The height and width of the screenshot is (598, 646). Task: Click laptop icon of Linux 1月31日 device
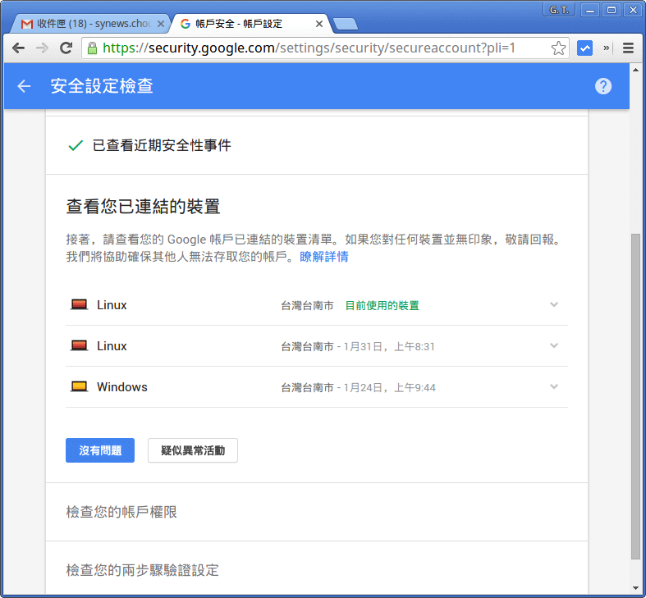pyautogui.click(x=79, y=345)
